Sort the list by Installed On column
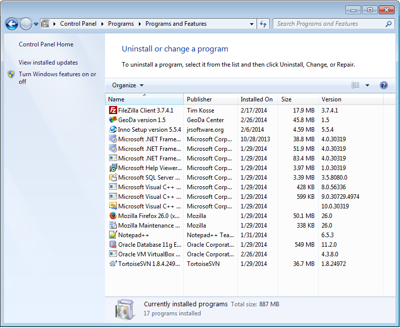This screenshot has height=328, width=400. (258, 99)
